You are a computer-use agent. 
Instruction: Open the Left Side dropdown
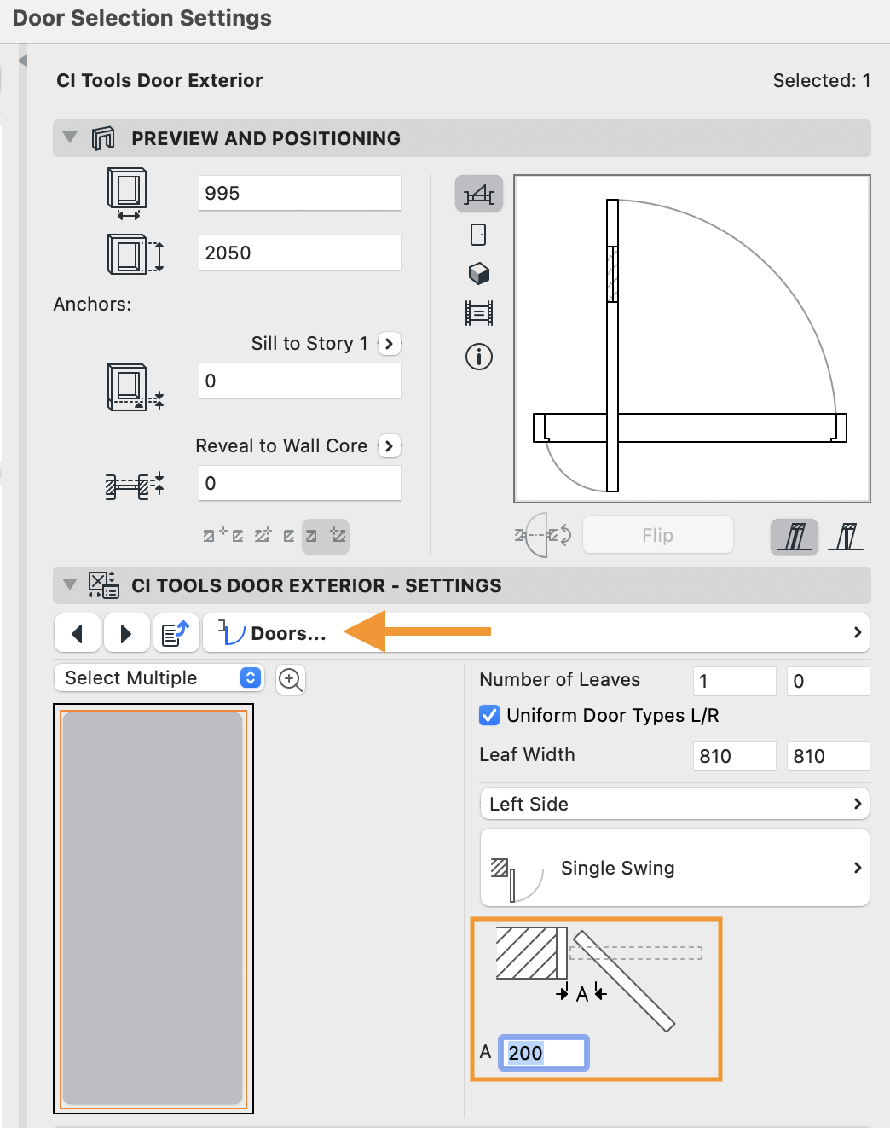pyautogui.click(x=675, y=804)
